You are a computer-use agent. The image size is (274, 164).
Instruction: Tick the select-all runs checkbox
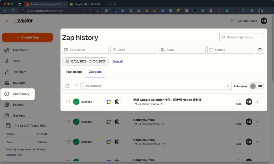(67, 86)
